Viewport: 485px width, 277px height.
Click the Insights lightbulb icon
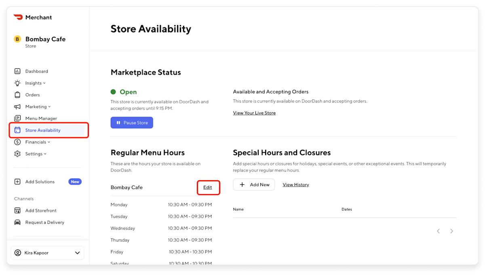click(17, 83)
